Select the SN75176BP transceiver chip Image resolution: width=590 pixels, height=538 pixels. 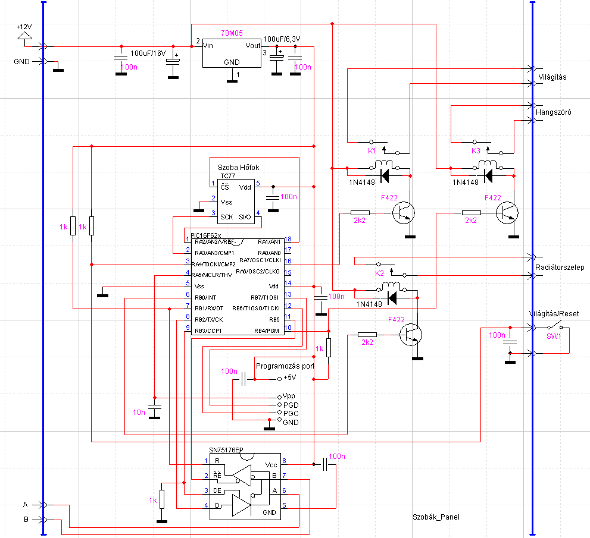[245, 486]
